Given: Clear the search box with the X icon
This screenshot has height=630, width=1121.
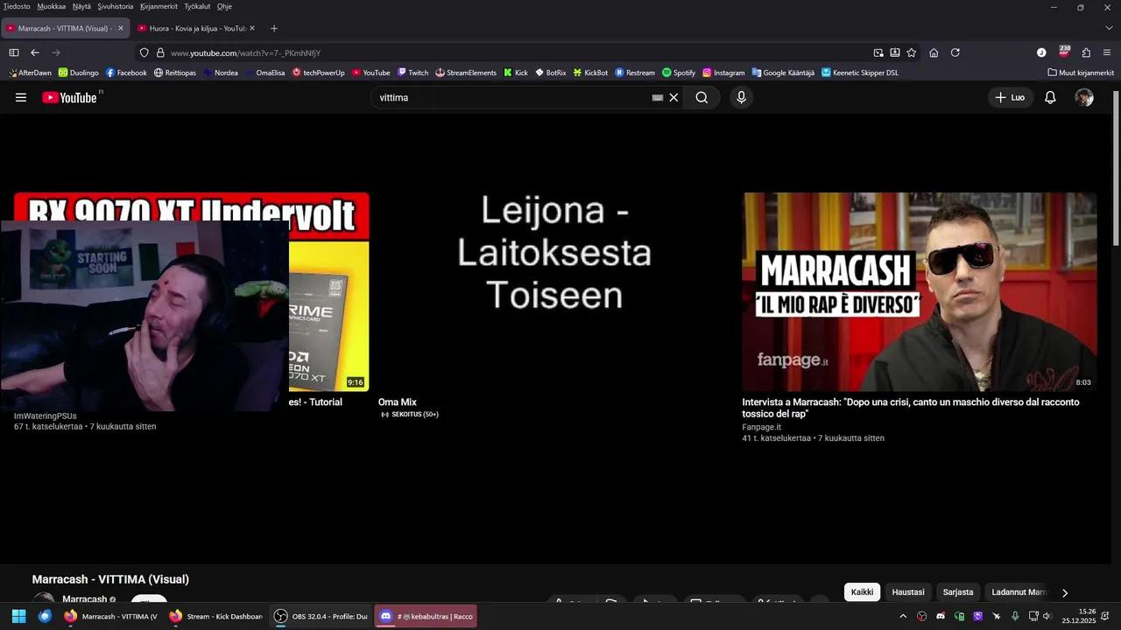Looking at the screenshot, I should coord(673,97).
